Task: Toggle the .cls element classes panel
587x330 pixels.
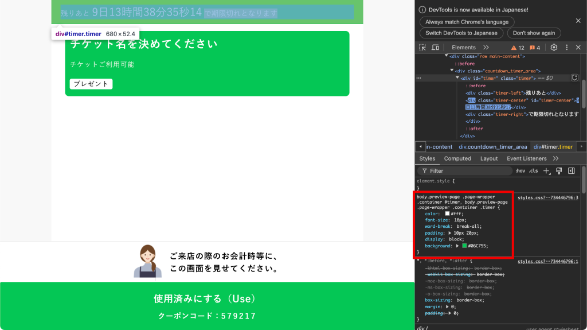Action: click(533, 171)
